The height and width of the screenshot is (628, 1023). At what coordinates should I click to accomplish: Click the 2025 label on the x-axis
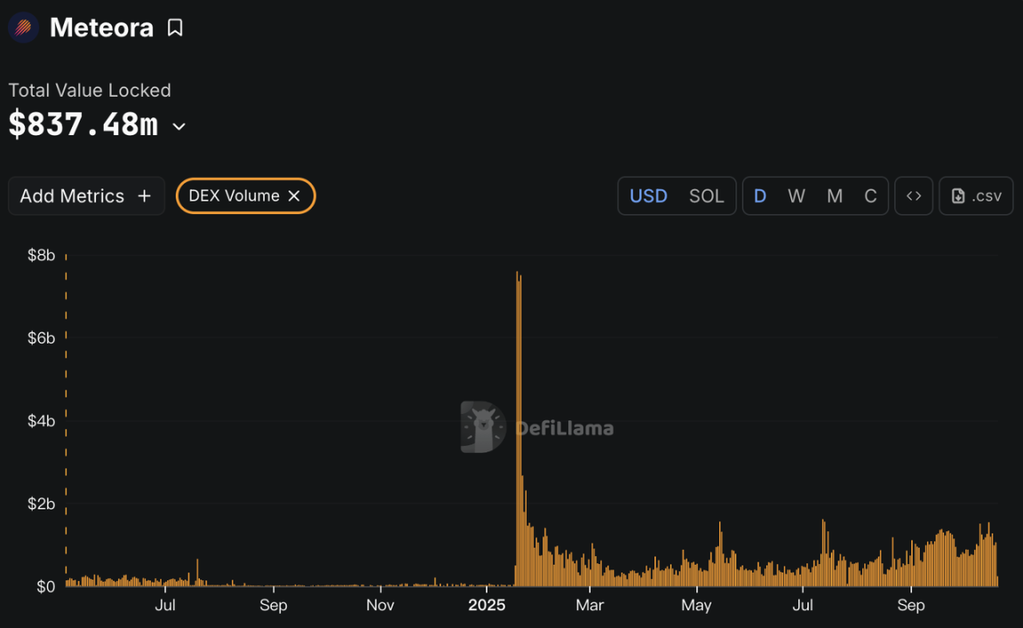click(x=487, y=606)
